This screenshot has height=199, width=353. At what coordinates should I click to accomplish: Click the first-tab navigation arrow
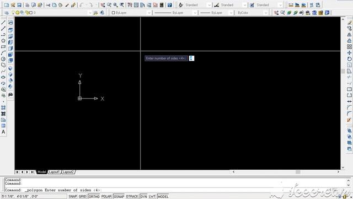click(17, 172)
